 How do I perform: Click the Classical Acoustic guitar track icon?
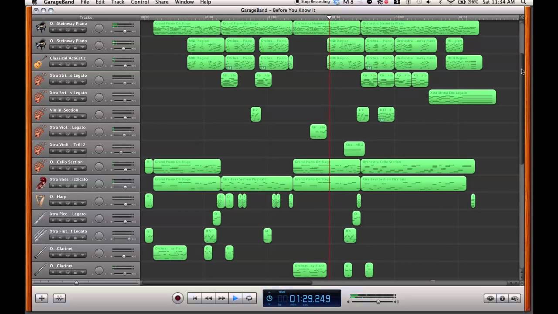pyautogui.click(x=40, y=62)
